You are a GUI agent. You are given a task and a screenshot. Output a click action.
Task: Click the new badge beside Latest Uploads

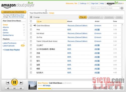point(23,45)
